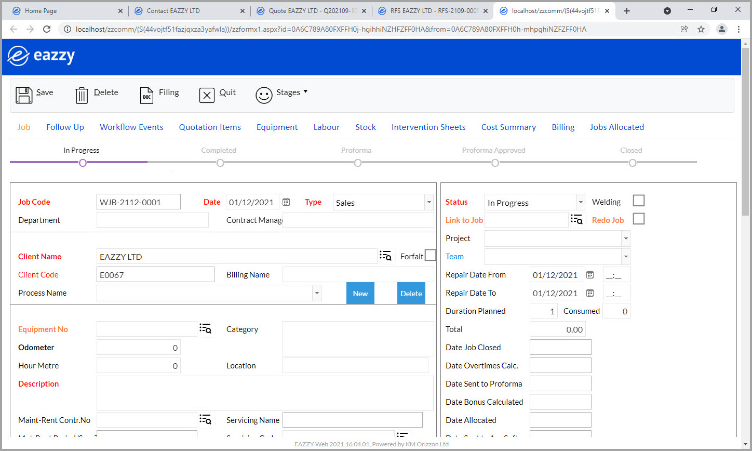This screenshot has width=752, height=451.
Task: Expand the Project dropdown
Action: pyautogui.click(x=625, y=238)
